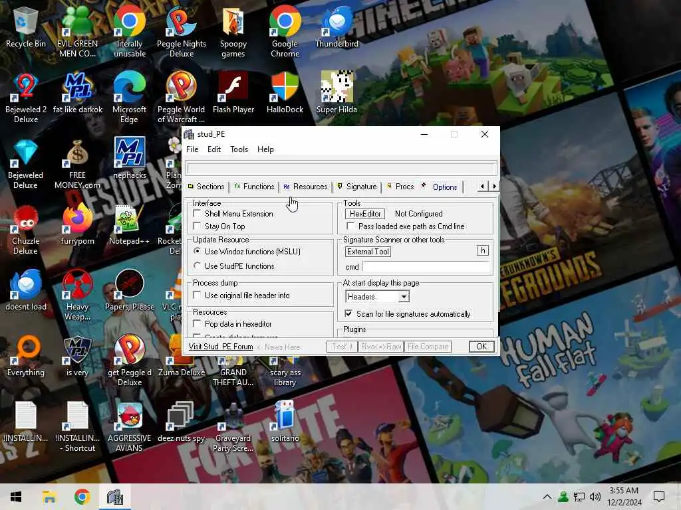Screen dimensions: 681x510
Task: Open Thunderbird desktop shortcut
Action: tap(337, 26)
